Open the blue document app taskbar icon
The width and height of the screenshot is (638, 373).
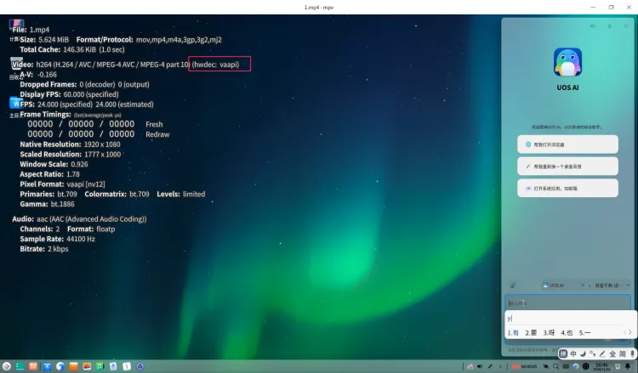113,366
